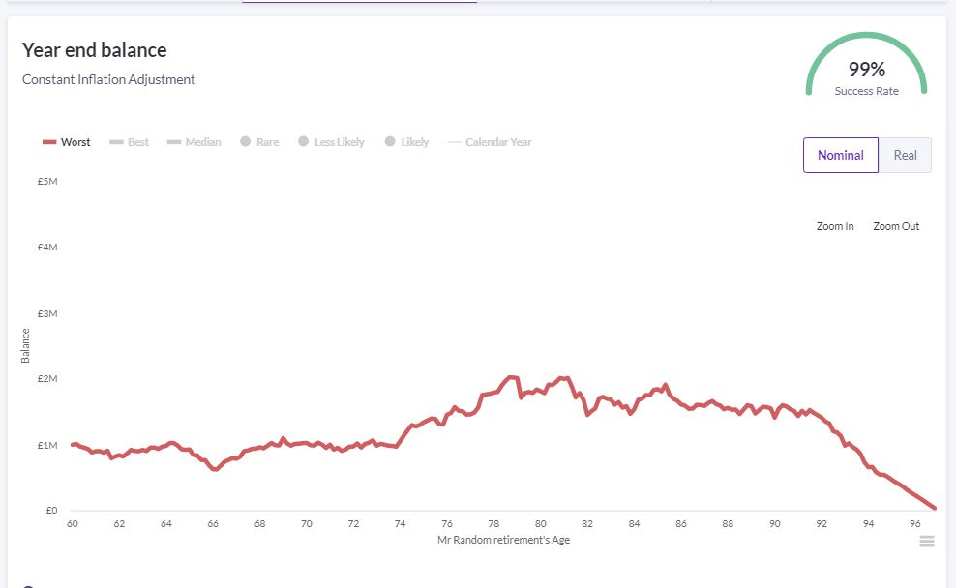Toggle the Likely legend circle
The width and height of the screenshot is (956, 588).
[390, 142]
